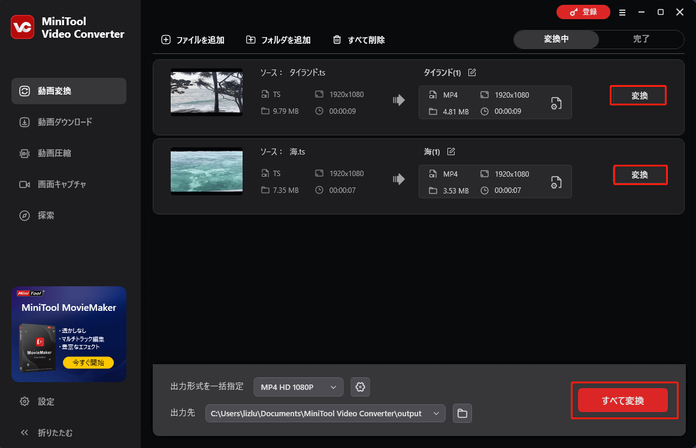This screenshot has height=448, width=696.
Task: Select the 海 video thumbnail
Action: coord(207,171)
